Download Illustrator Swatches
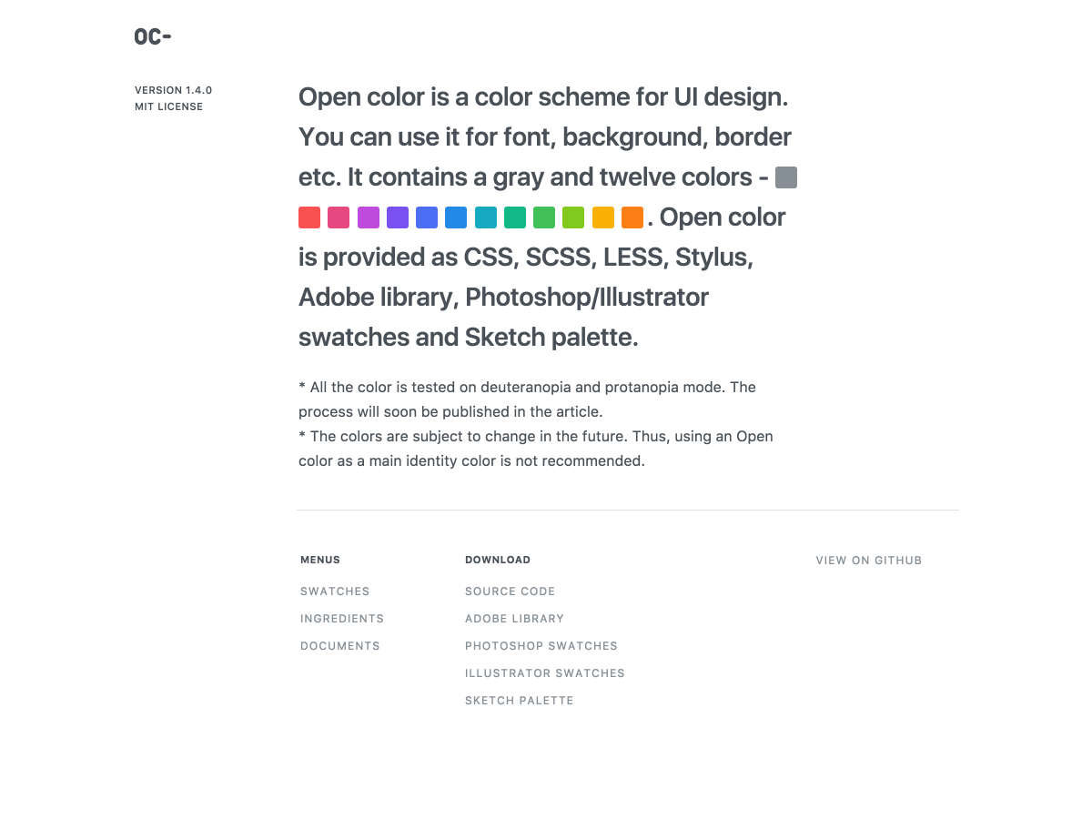The image size is (1092, 819). (x=545, y=673)
